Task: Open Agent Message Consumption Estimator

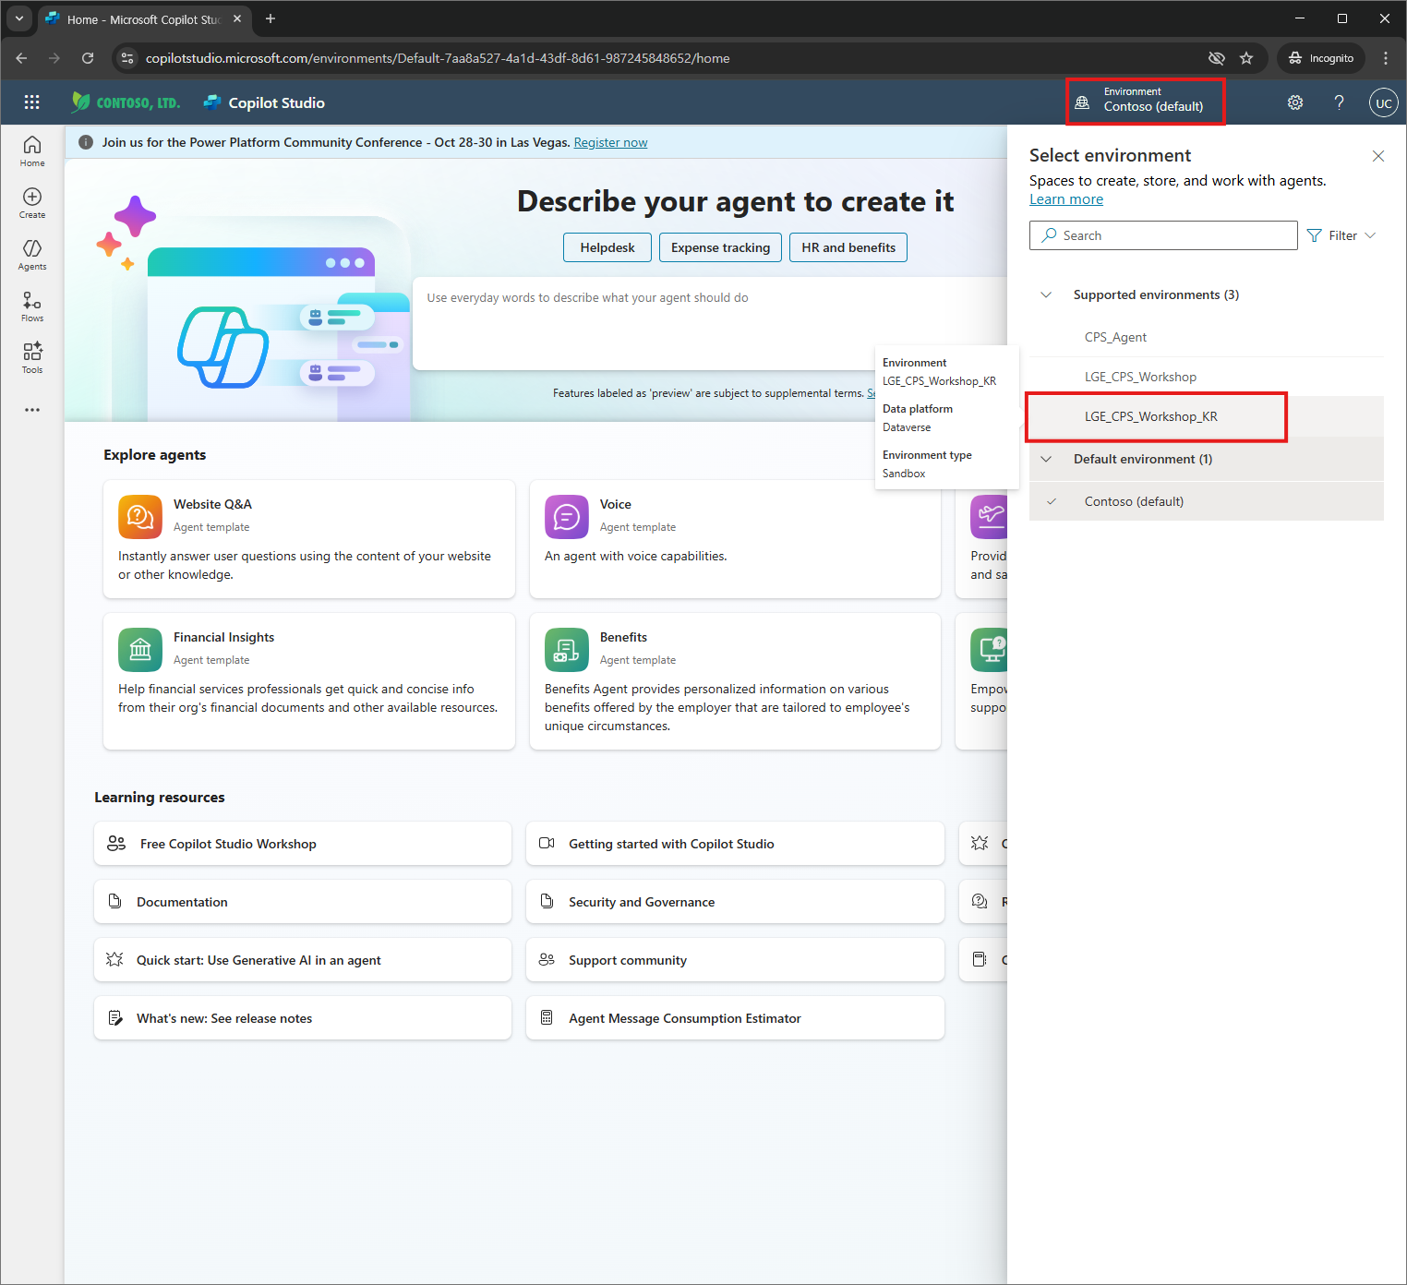Action: [x=735, y=1018]
